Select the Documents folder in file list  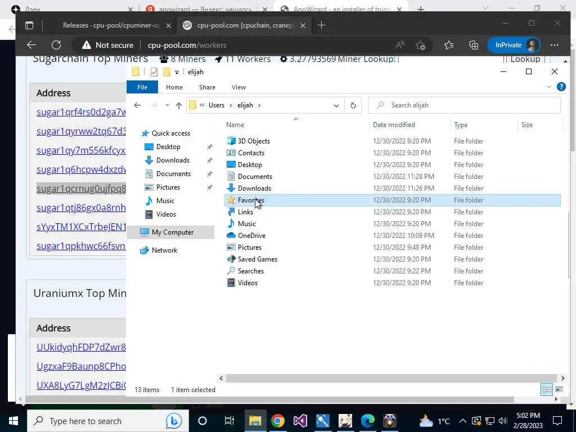[x=255, y=176]
